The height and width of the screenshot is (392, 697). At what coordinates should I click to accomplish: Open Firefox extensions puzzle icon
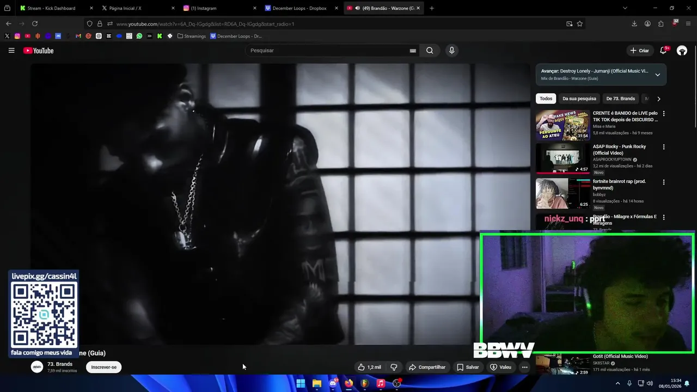[661, 23]
